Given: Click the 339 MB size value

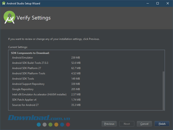Looking at the screenshot, I should point(76,84).
